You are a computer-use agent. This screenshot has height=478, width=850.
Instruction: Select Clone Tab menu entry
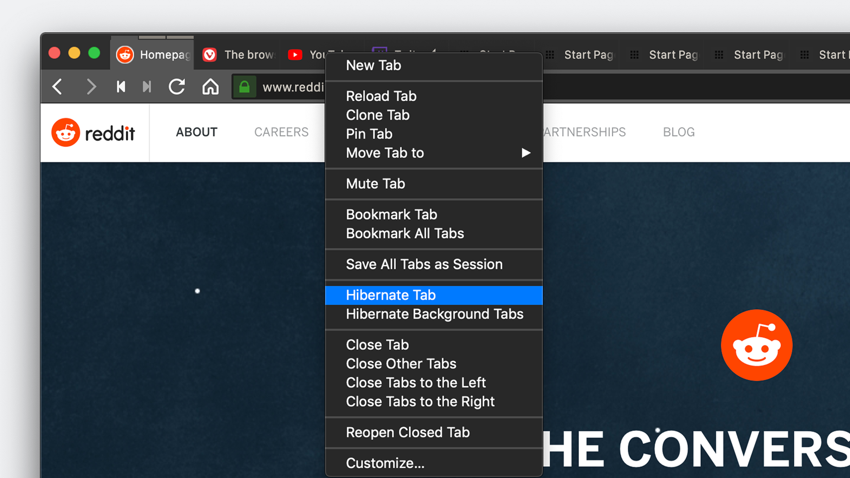pos(434,115)
